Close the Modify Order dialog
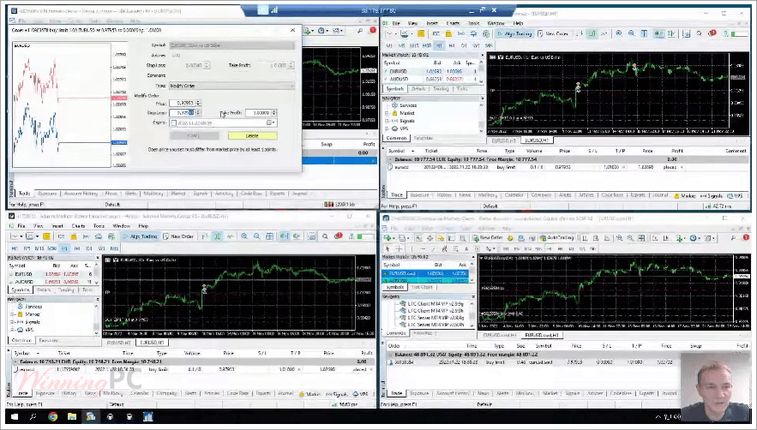 pos(292,30)
